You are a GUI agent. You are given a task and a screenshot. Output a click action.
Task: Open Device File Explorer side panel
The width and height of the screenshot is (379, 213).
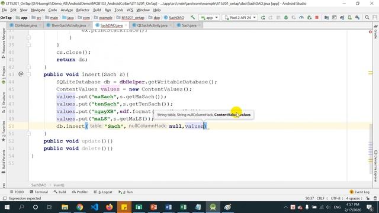[x=375, y=166]
